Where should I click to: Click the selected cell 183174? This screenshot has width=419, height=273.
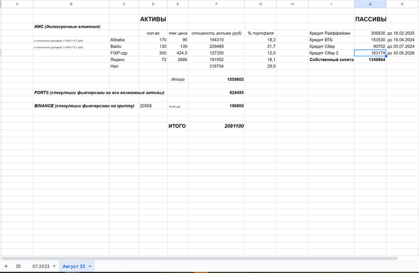point(371,53)
